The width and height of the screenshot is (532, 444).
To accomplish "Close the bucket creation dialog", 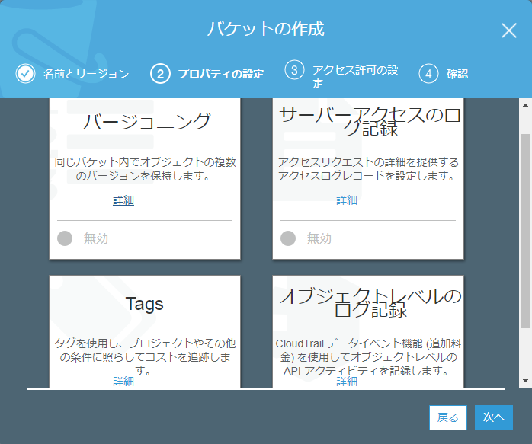I will click(509, 30).
